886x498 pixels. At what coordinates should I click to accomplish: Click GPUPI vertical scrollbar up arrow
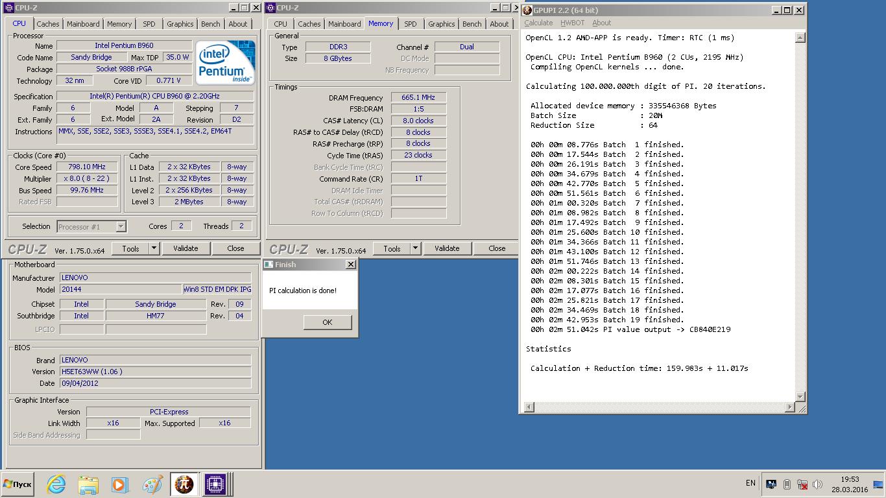tap(800, 37)
